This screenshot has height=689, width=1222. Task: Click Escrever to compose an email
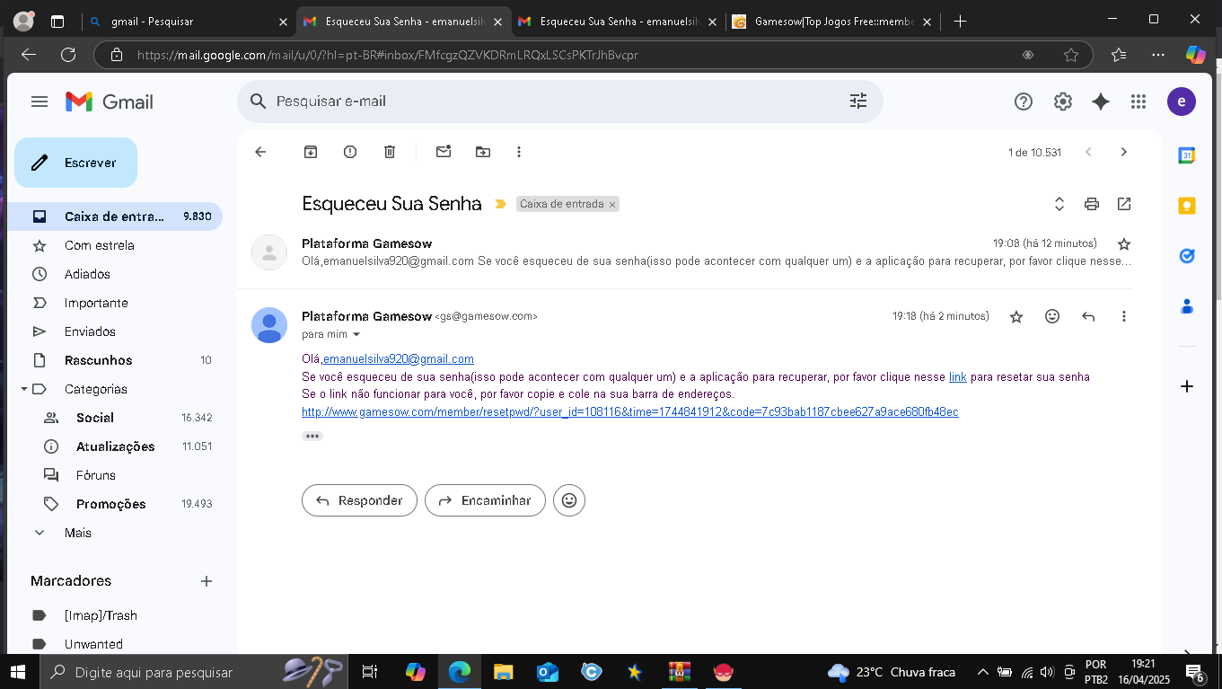[75, 163]
